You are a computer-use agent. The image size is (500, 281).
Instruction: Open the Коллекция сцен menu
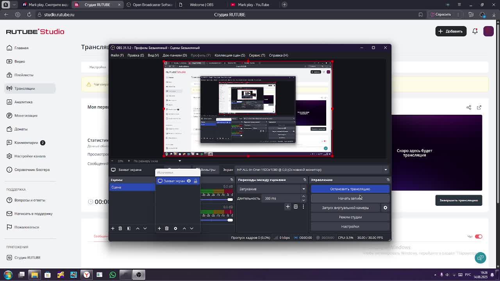pyautogui.click(x=230, y=55)
